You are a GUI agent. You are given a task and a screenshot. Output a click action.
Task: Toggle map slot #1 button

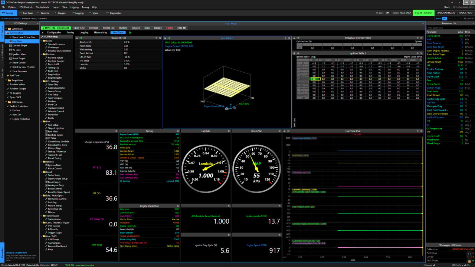pyautogui.click(x=445, y=18)
